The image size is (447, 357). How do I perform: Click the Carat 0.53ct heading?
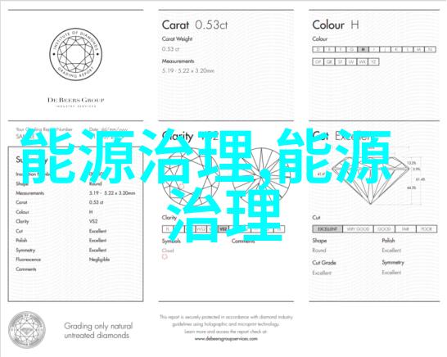[x=195, y=25]
